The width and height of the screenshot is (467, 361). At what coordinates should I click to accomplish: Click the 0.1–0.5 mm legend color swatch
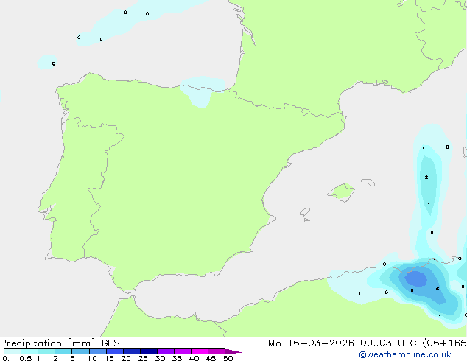[x=13, y=351]
